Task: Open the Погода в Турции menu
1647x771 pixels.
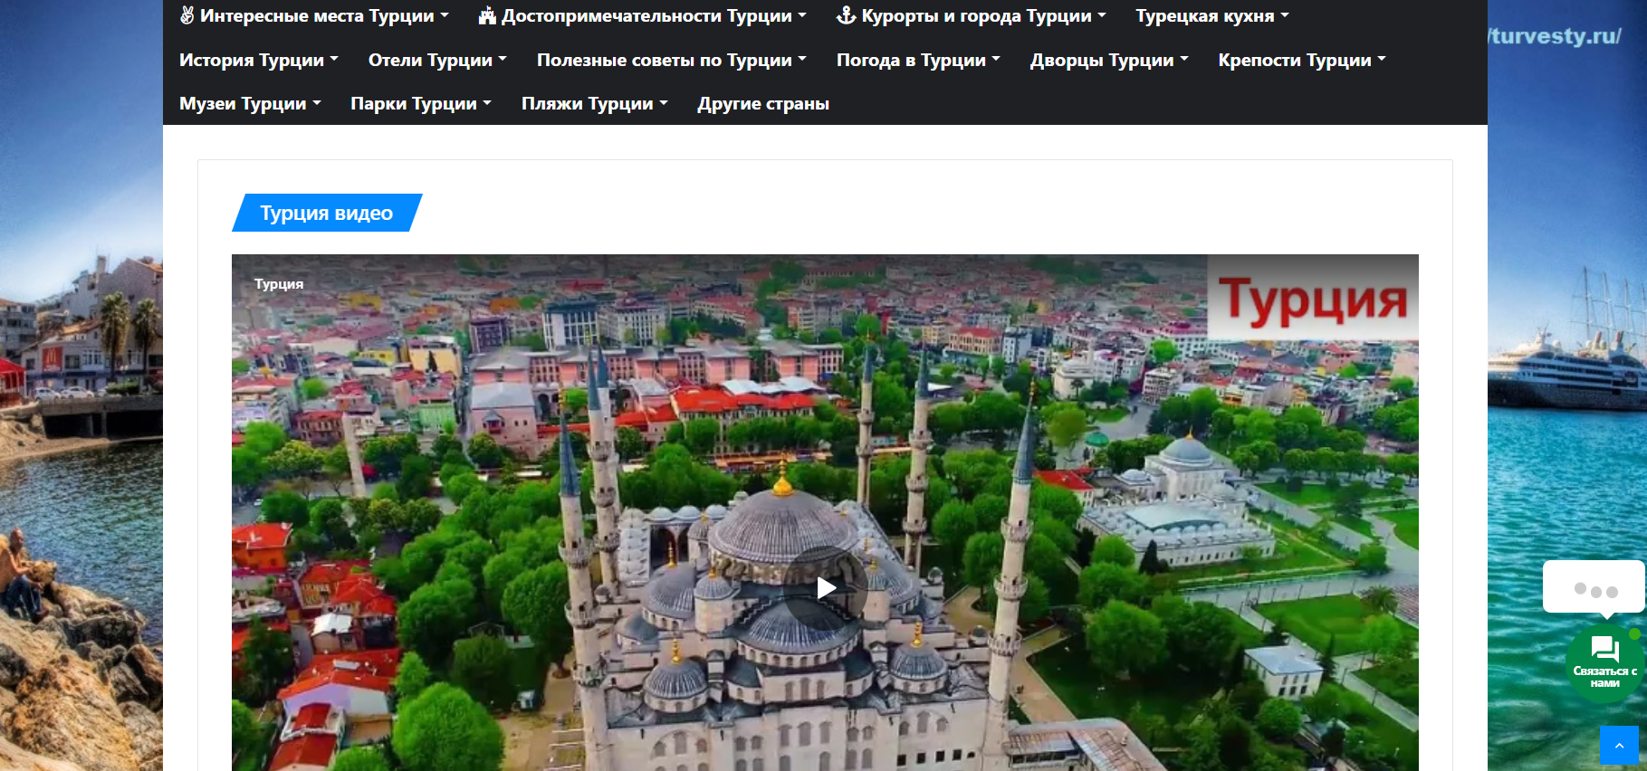Action: tap(917, 61)
